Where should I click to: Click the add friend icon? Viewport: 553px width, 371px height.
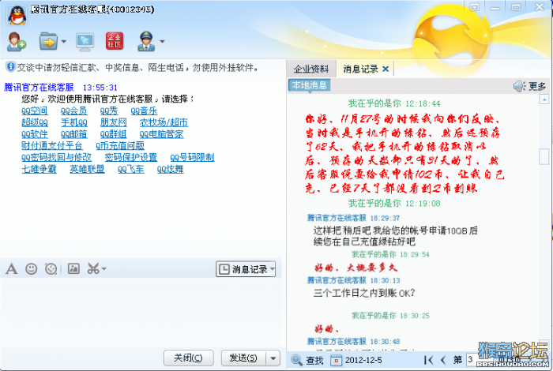coord(17,42)
